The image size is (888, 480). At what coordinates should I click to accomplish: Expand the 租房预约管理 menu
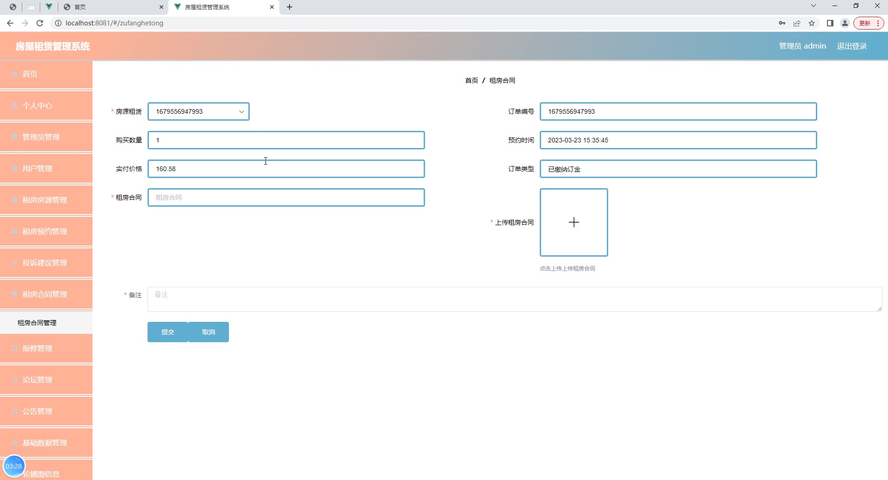(14, 231)
